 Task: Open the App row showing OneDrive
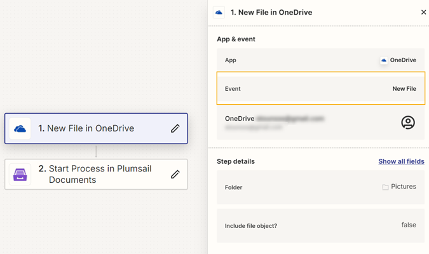321,60
